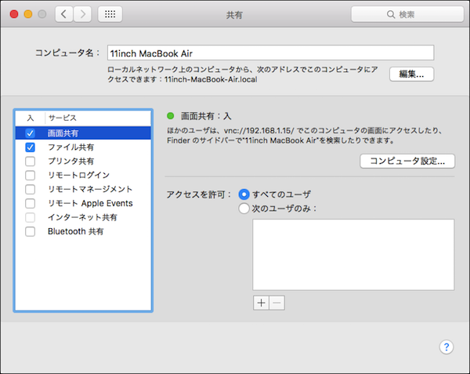470x374 pixels.
Task: Click the アクセスを許可 label
Action: (198, 194)
